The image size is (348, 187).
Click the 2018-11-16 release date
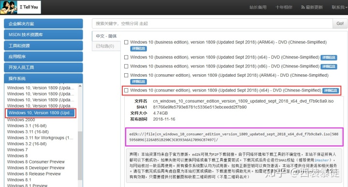pos(164,119)
